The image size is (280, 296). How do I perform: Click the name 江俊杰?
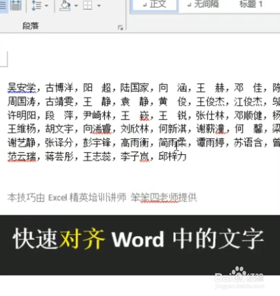point(248,101)
